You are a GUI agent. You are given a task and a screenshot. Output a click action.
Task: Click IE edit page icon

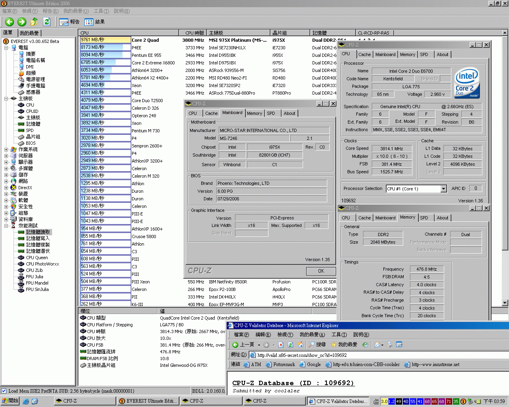pyautogui.click(x=399, y=345)
